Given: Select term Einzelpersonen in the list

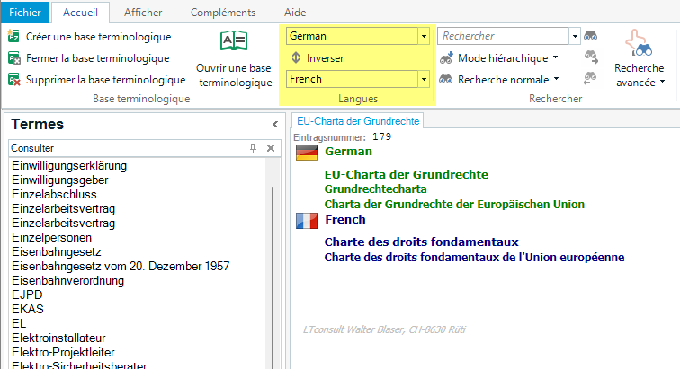Looking at the screenshot, I should (x=51, y=237).
